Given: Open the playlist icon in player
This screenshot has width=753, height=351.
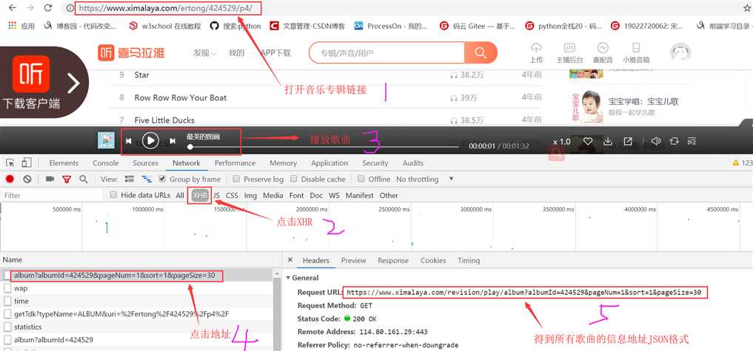Looking at the screenshot, I should coord(692,141).
